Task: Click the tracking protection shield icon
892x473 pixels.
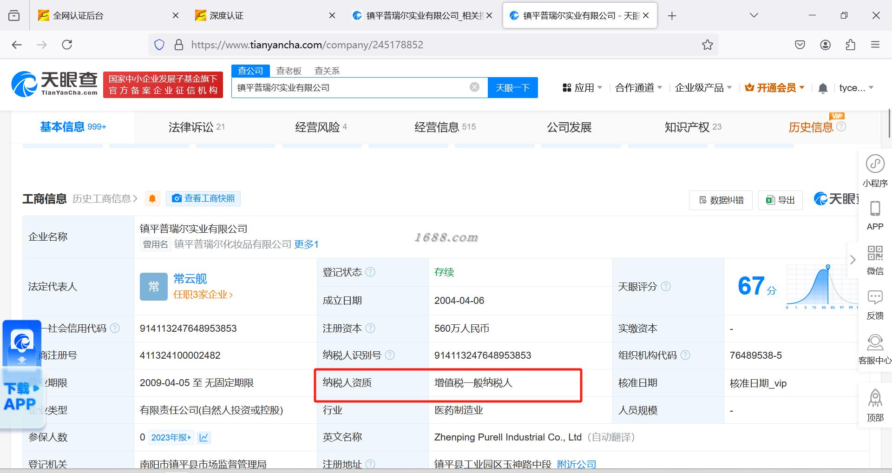Action: pyautogui.click(x=159, y=45)
